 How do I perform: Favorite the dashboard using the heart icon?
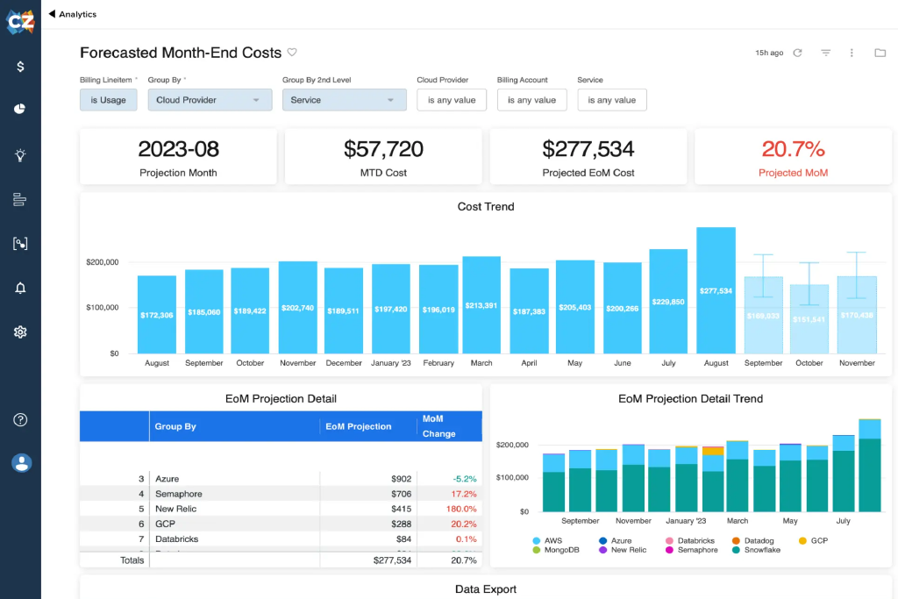[292, 53]
